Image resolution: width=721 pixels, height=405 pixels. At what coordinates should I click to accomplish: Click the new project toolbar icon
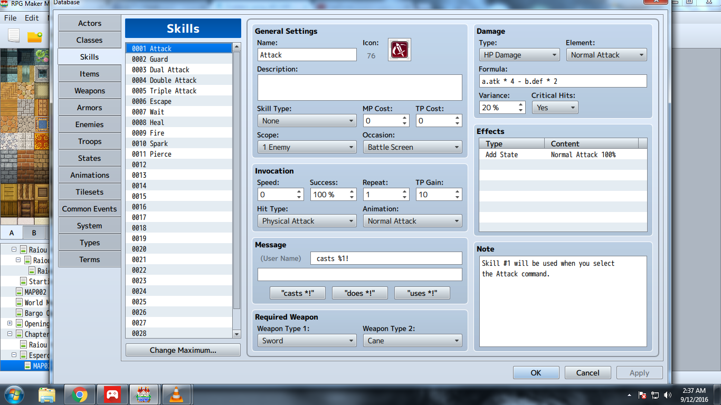tap(14, 36)
